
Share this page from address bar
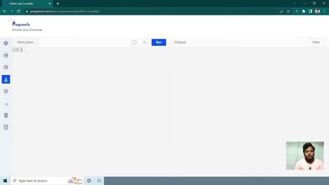pyautogui.click(x=281, y=11)
